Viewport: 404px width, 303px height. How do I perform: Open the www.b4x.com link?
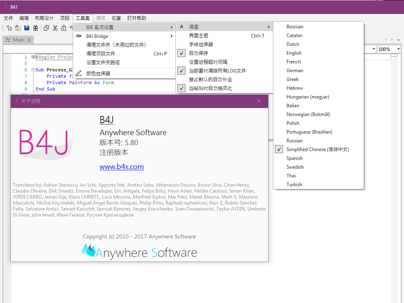121,167
